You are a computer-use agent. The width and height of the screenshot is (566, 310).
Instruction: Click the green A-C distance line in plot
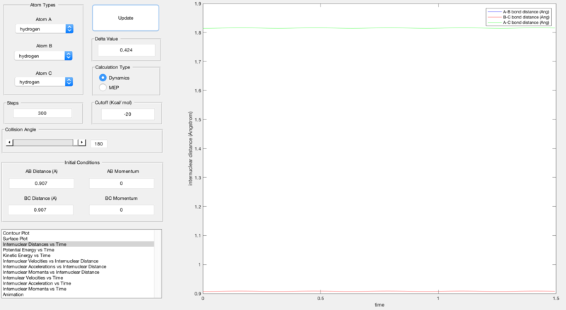click(x=379, y=28)
